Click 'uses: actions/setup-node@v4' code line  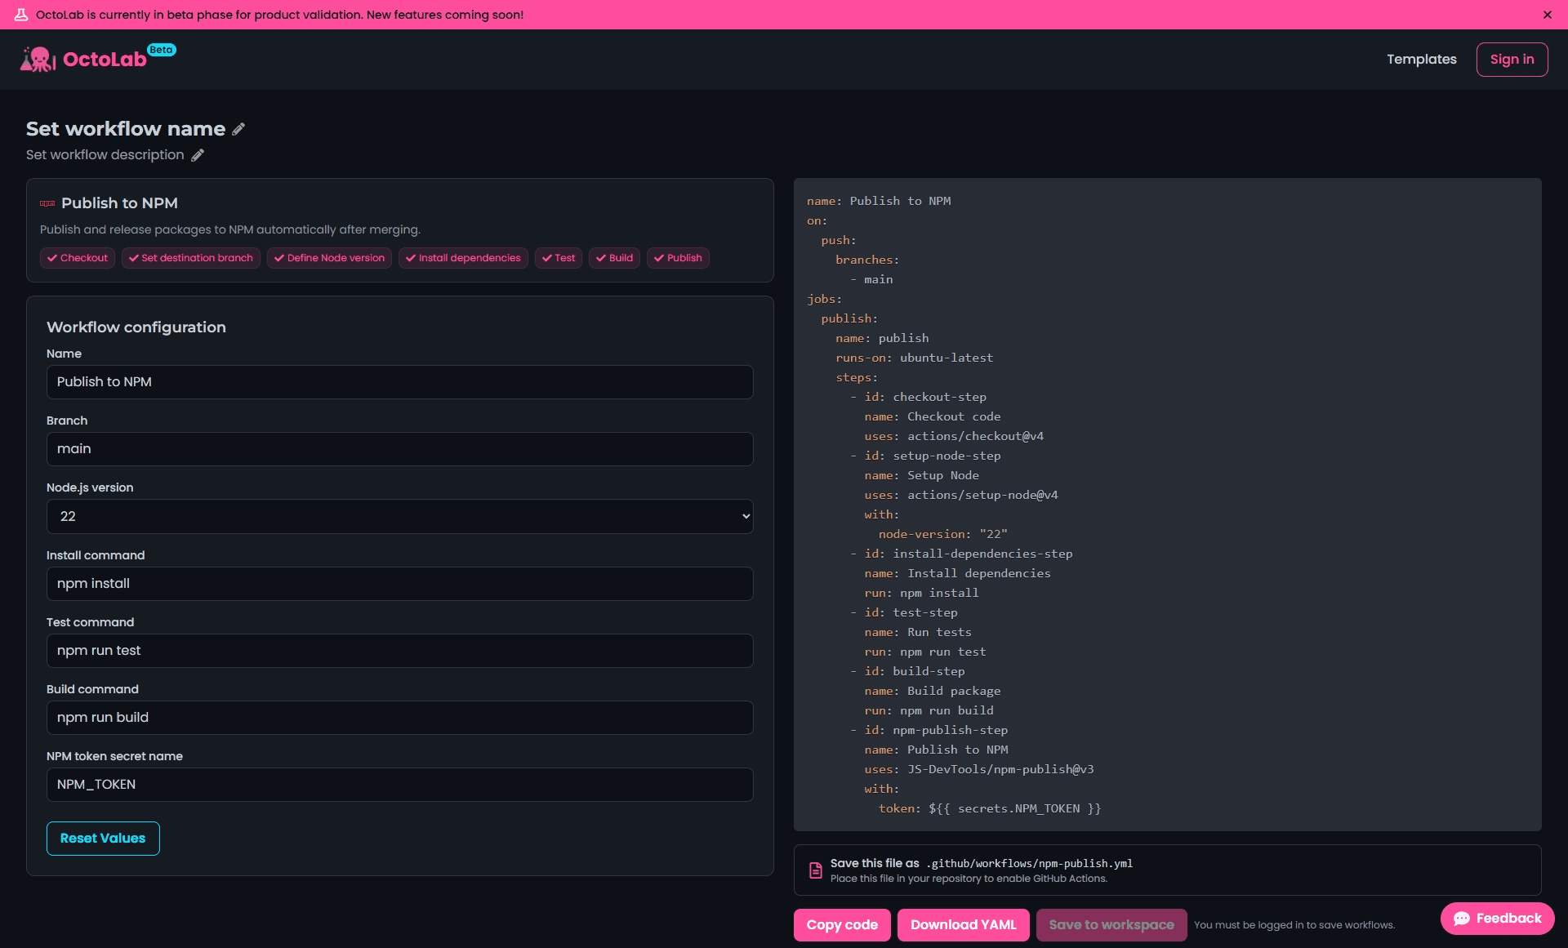tap(961, 495)
